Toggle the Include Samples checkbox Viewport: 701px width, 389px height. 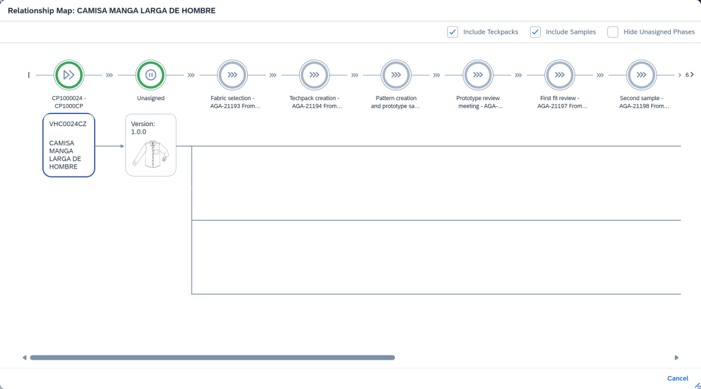(x=535, y=32)
